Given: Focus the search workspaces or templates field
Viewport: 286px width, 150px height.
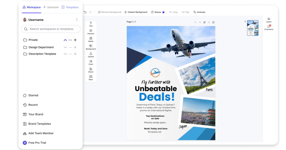Looking at the screenshot, I should pyautogui.click(x=51, y=29).
